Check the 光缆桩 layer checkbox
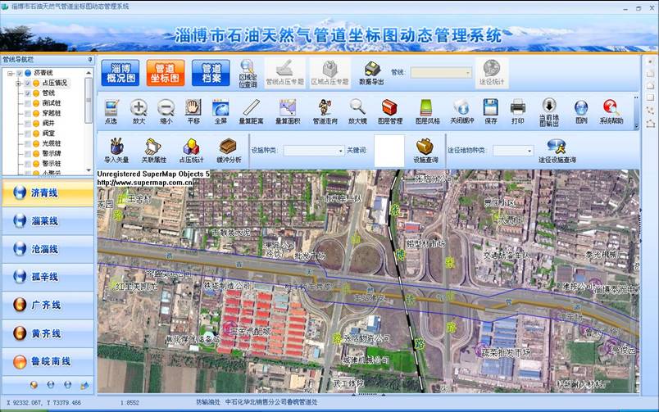Image resolution: width=659 pixels, height=412 pixels. click(28, 143)
